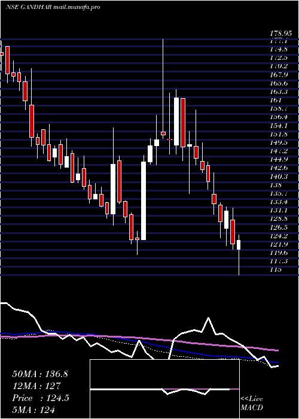Click the 158.7 price axis label
Screen dimensions: 299x419
[x=279, y=109]
